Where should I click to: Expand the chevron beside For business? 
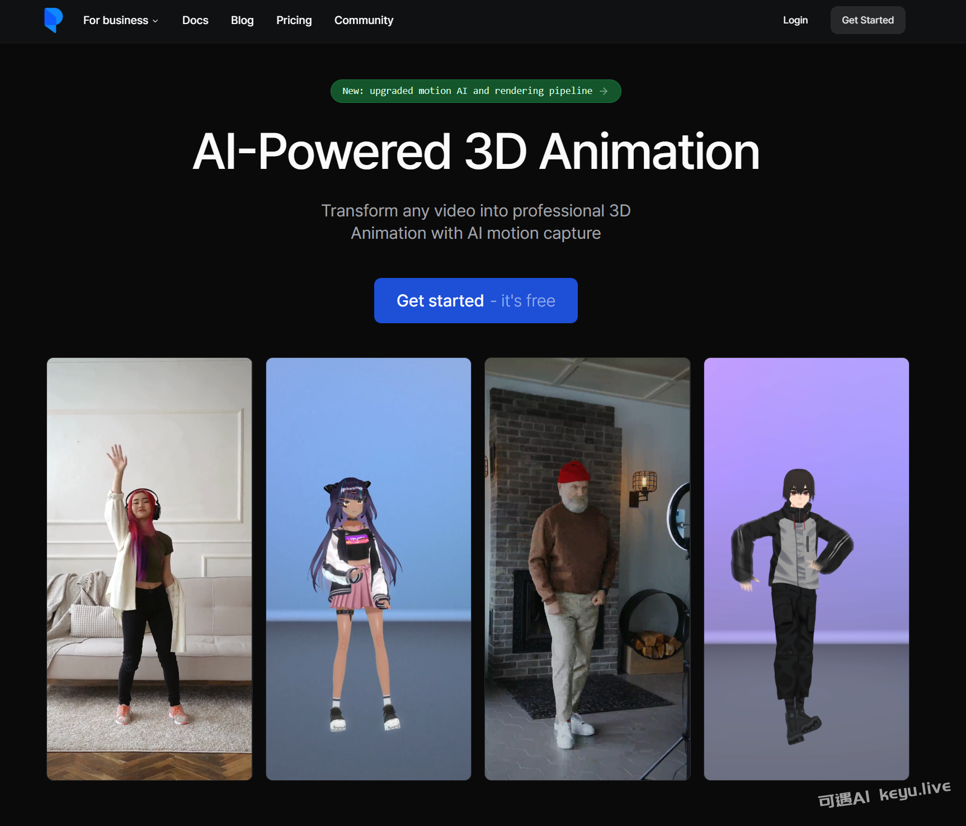click(x=155, y=21)
